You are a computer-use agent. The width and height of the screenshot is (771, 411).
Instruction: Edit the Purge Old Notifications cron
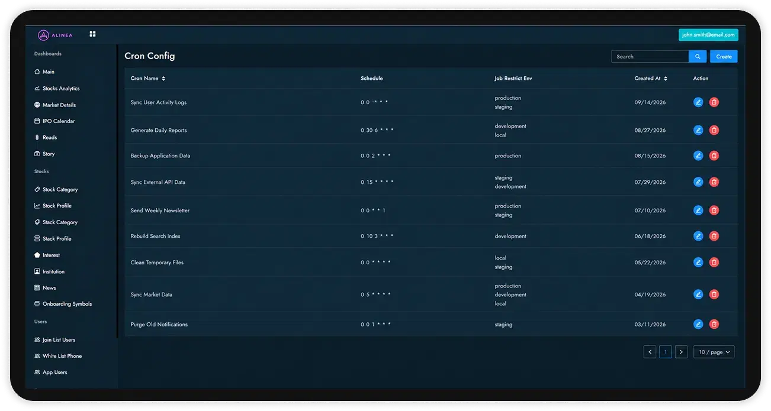pos(698,324)
